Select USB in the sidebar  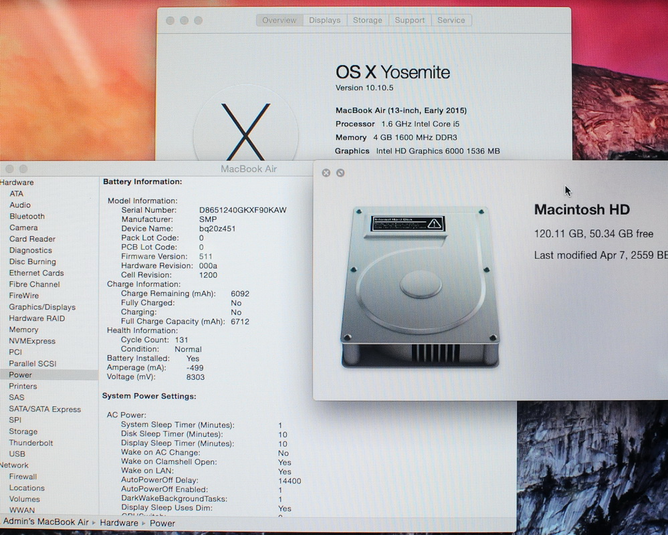tap(17, 454)
